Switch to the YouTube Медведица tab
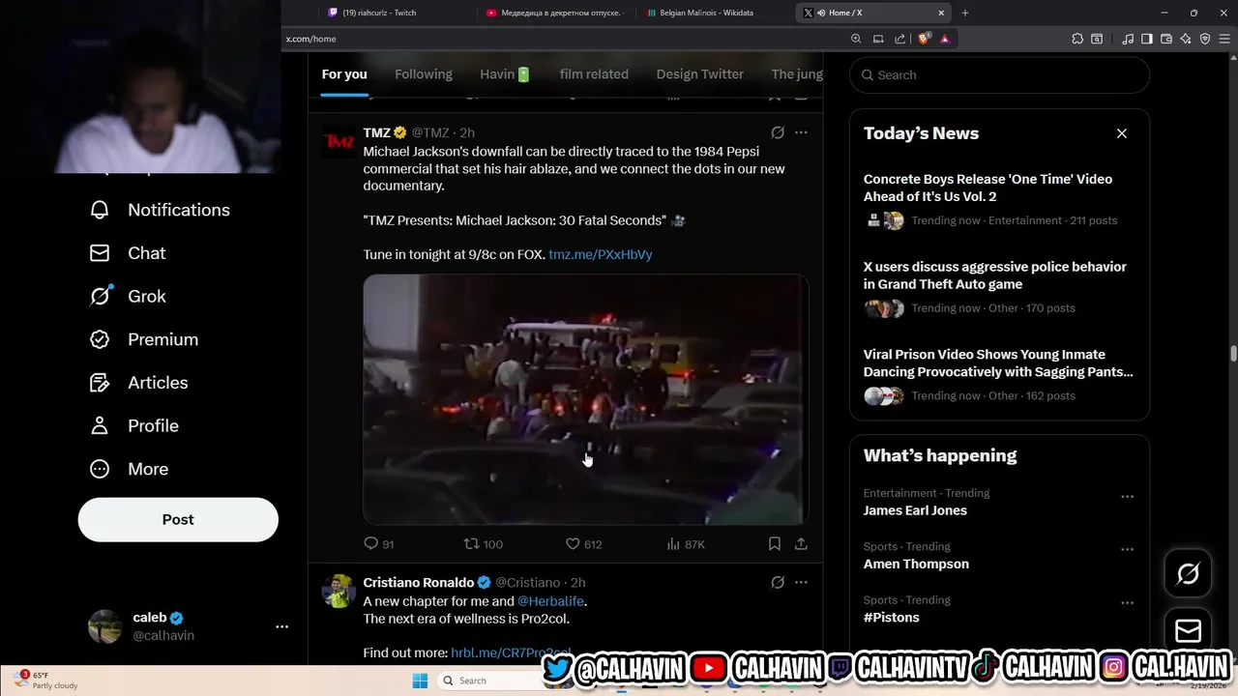The height and width of the screenshot is (696, 1238). (x=557, y=13)
